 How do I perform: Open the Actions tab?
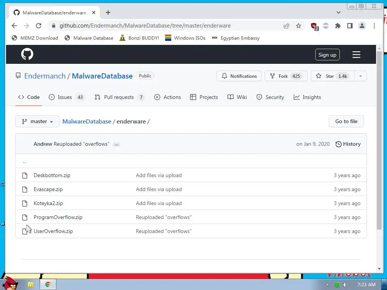point(167,97)
